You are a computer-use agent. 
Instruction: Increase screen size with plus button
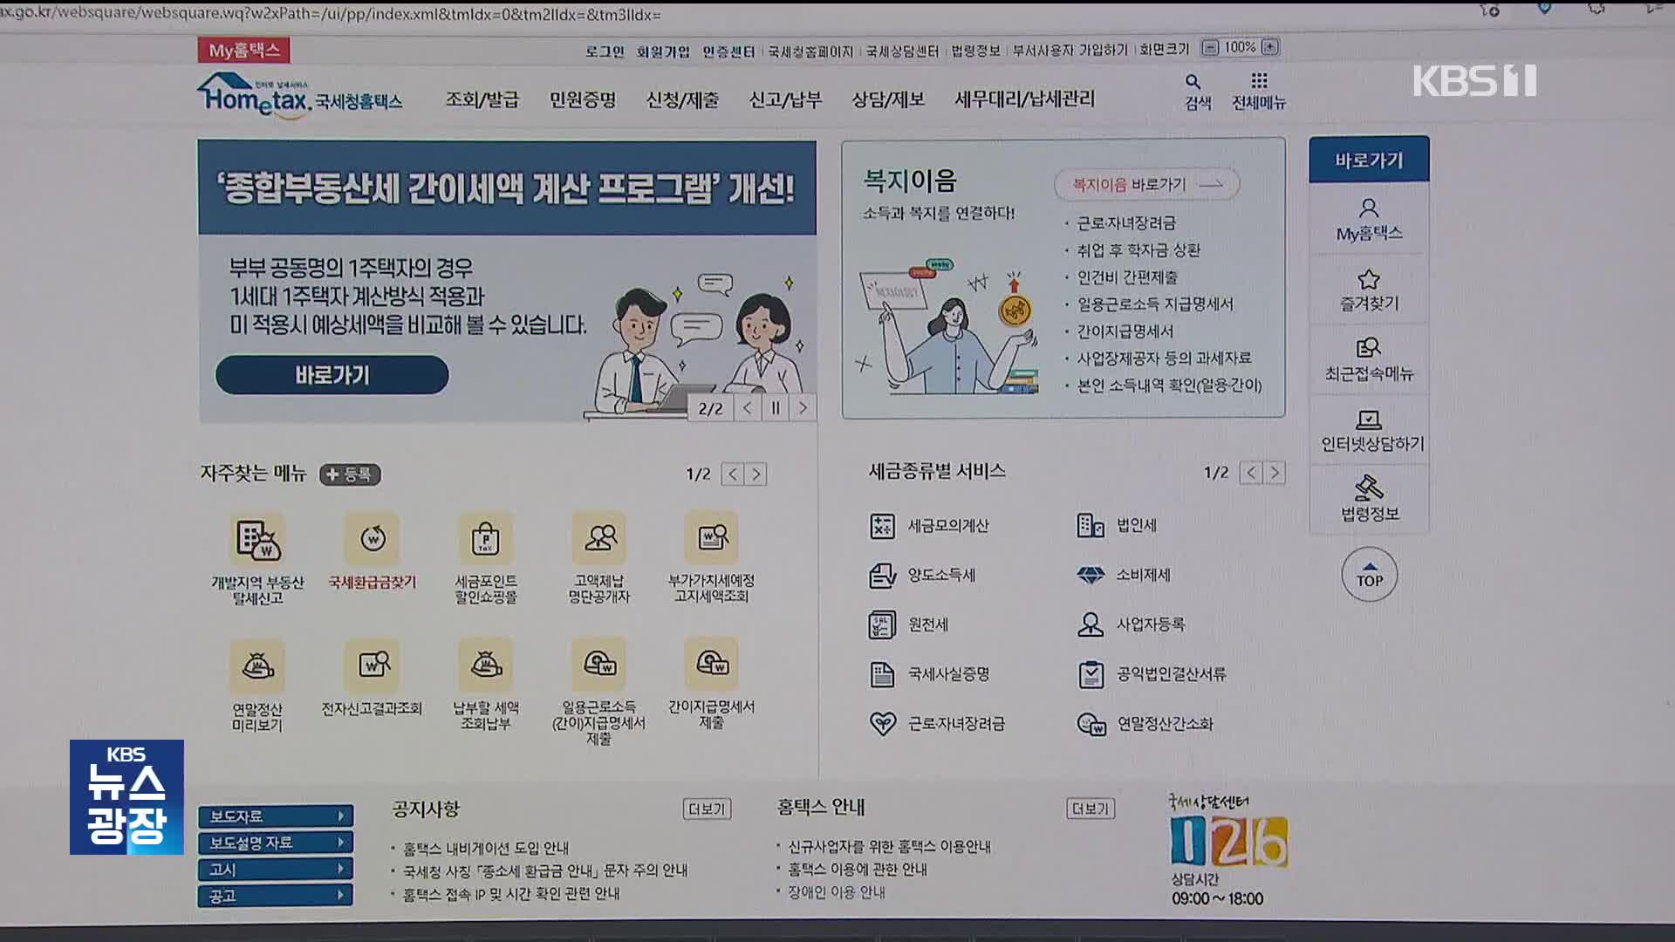pyautogui.click(x=1270, y=47)
